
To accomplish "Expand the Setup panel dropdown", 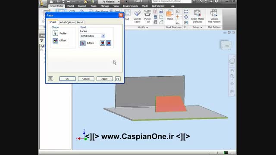I will pos(198,27).
